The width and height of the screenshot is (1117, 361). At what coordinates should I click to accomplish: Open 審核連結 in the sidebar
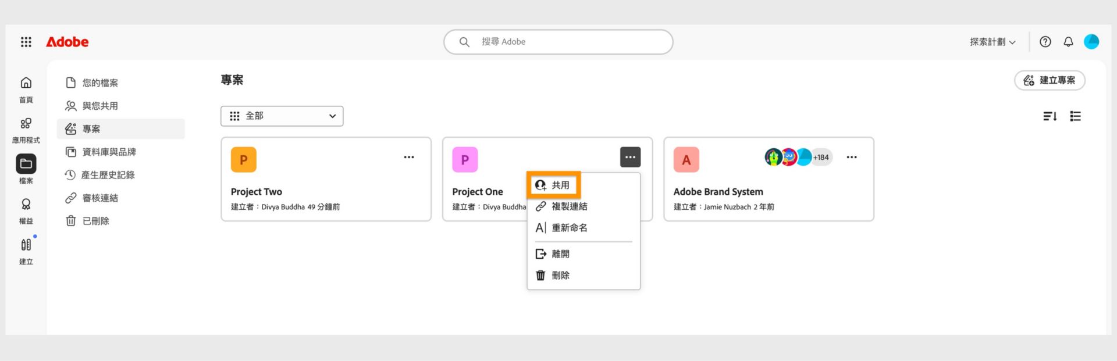coord(121,198)
